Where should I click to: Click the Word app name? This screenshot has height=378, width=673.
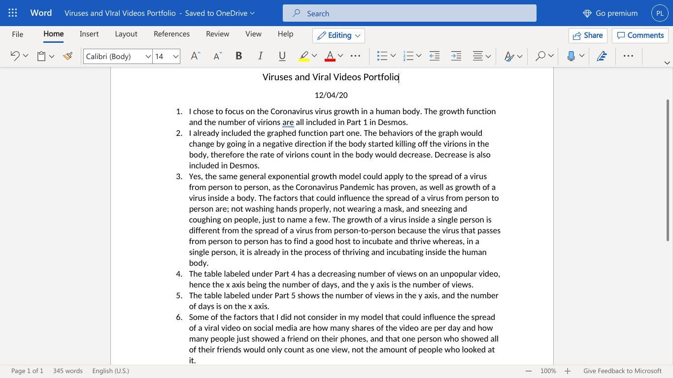(x=41, y=13)
